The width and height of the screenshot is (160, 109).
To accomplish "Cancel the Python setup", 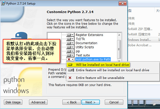I will [x=114, y=102].
